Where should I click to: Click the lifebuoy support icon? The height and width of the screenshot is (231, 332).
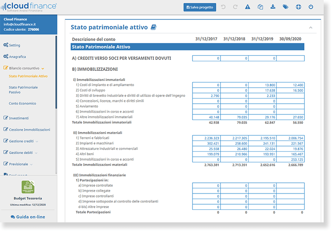point(298,7)
